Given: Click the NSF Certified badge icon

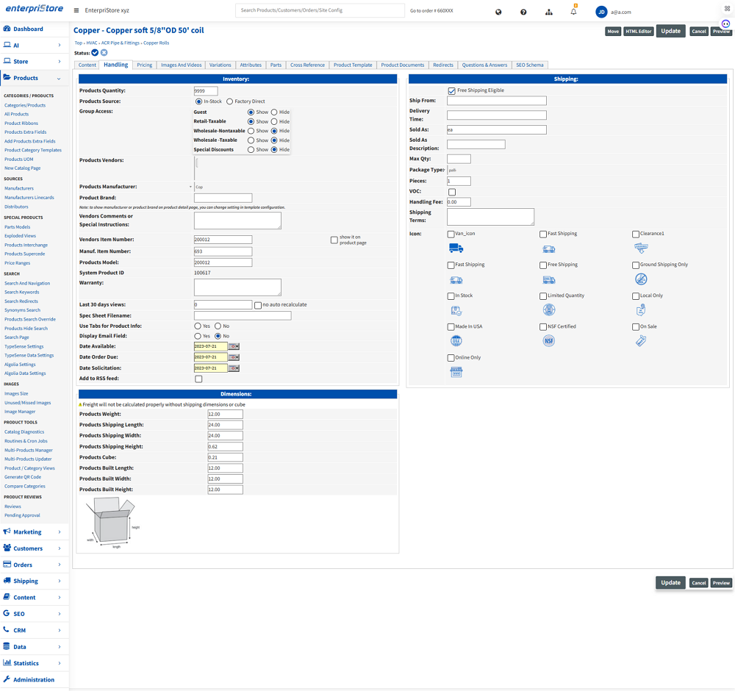Looking at the screenshot, I should click(x=548, y=341).
